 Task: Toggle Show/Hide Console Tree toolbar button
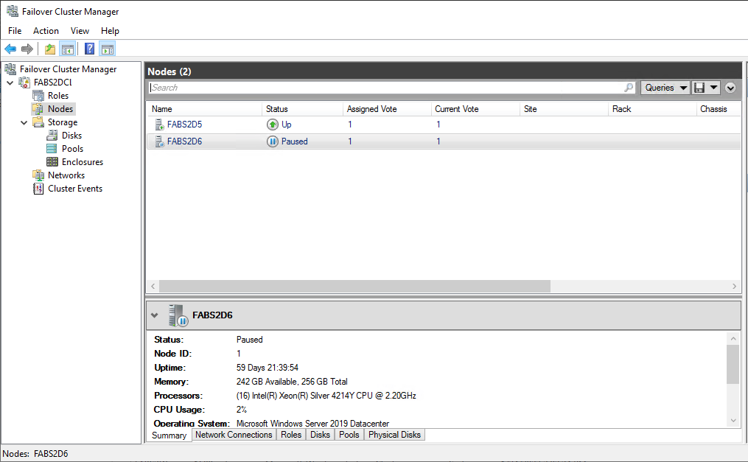click(x=67, y=49)
